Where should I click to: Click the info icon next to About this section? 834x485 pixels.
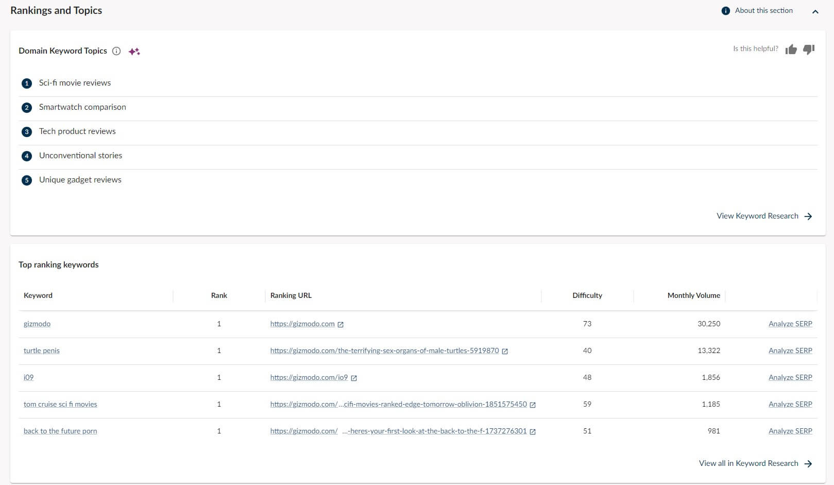[x=725, y=10]
